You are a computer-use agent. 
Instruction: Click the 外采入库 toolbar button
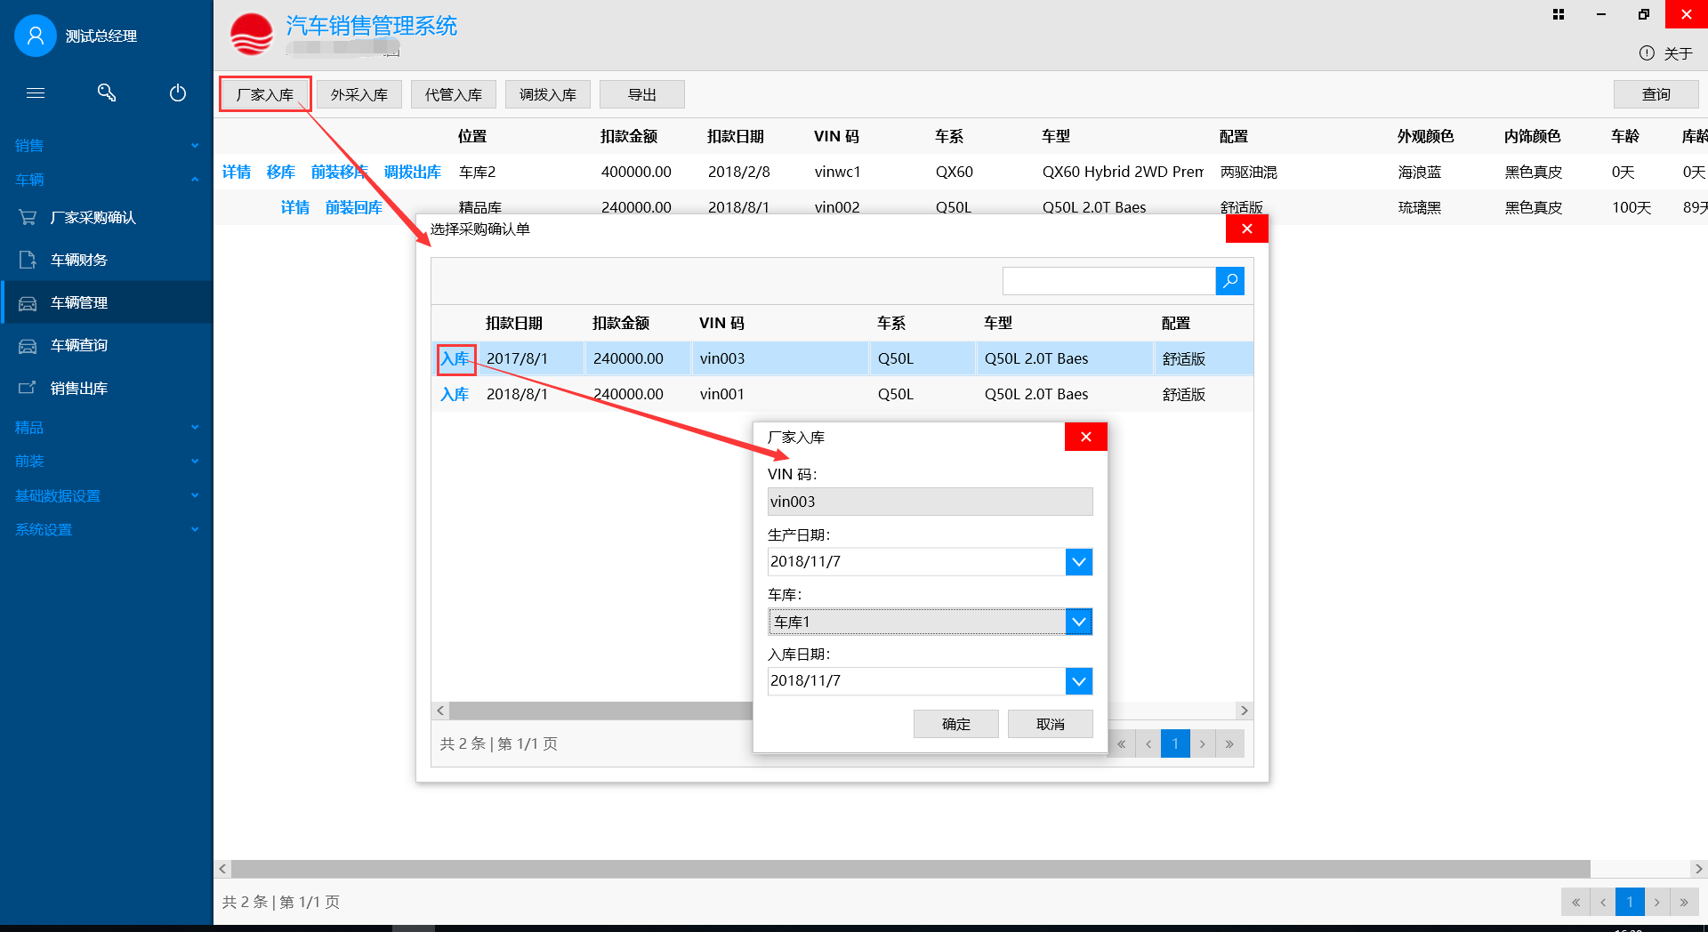point(359,94)
